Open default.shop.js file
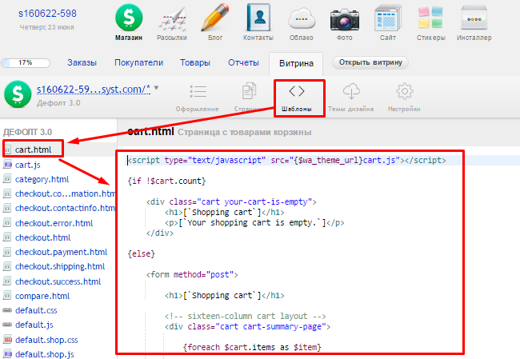This screenshot has width=520, height=359. click(x=45, y=354)
